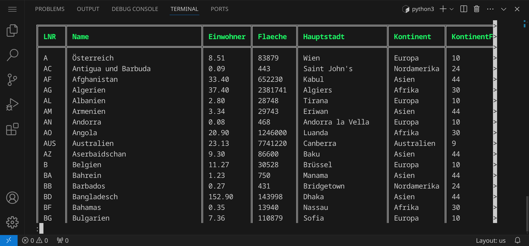Click the hamburger application menu
The width and height of the screenshot is (529, 246).
tap(12, 9)
